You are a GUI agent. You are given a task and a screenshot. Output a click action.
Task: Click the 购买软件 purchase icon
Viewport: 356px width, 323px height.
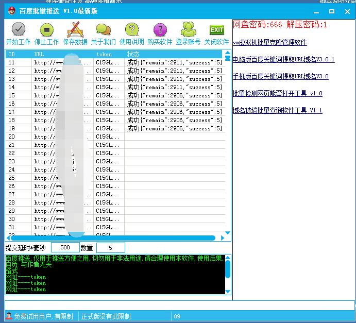[x=160, y=30]
